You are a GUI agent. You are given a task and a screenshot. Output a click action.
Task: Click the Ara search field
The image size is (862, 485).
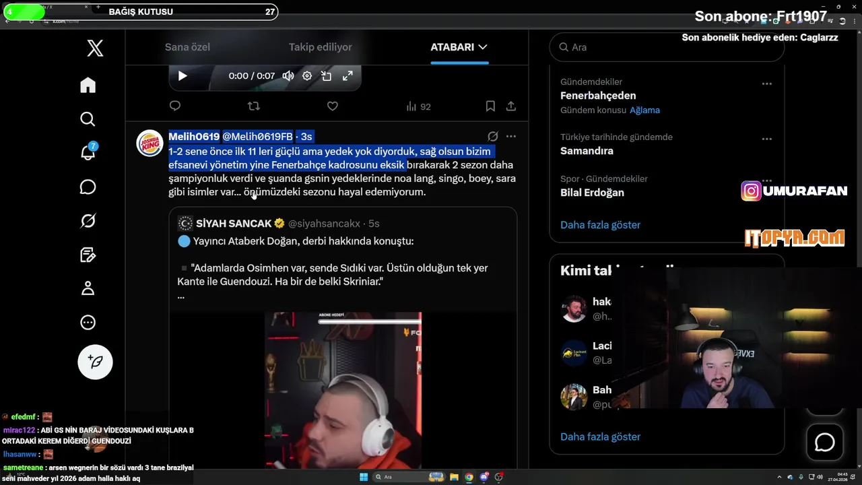(x=667, y=47)
